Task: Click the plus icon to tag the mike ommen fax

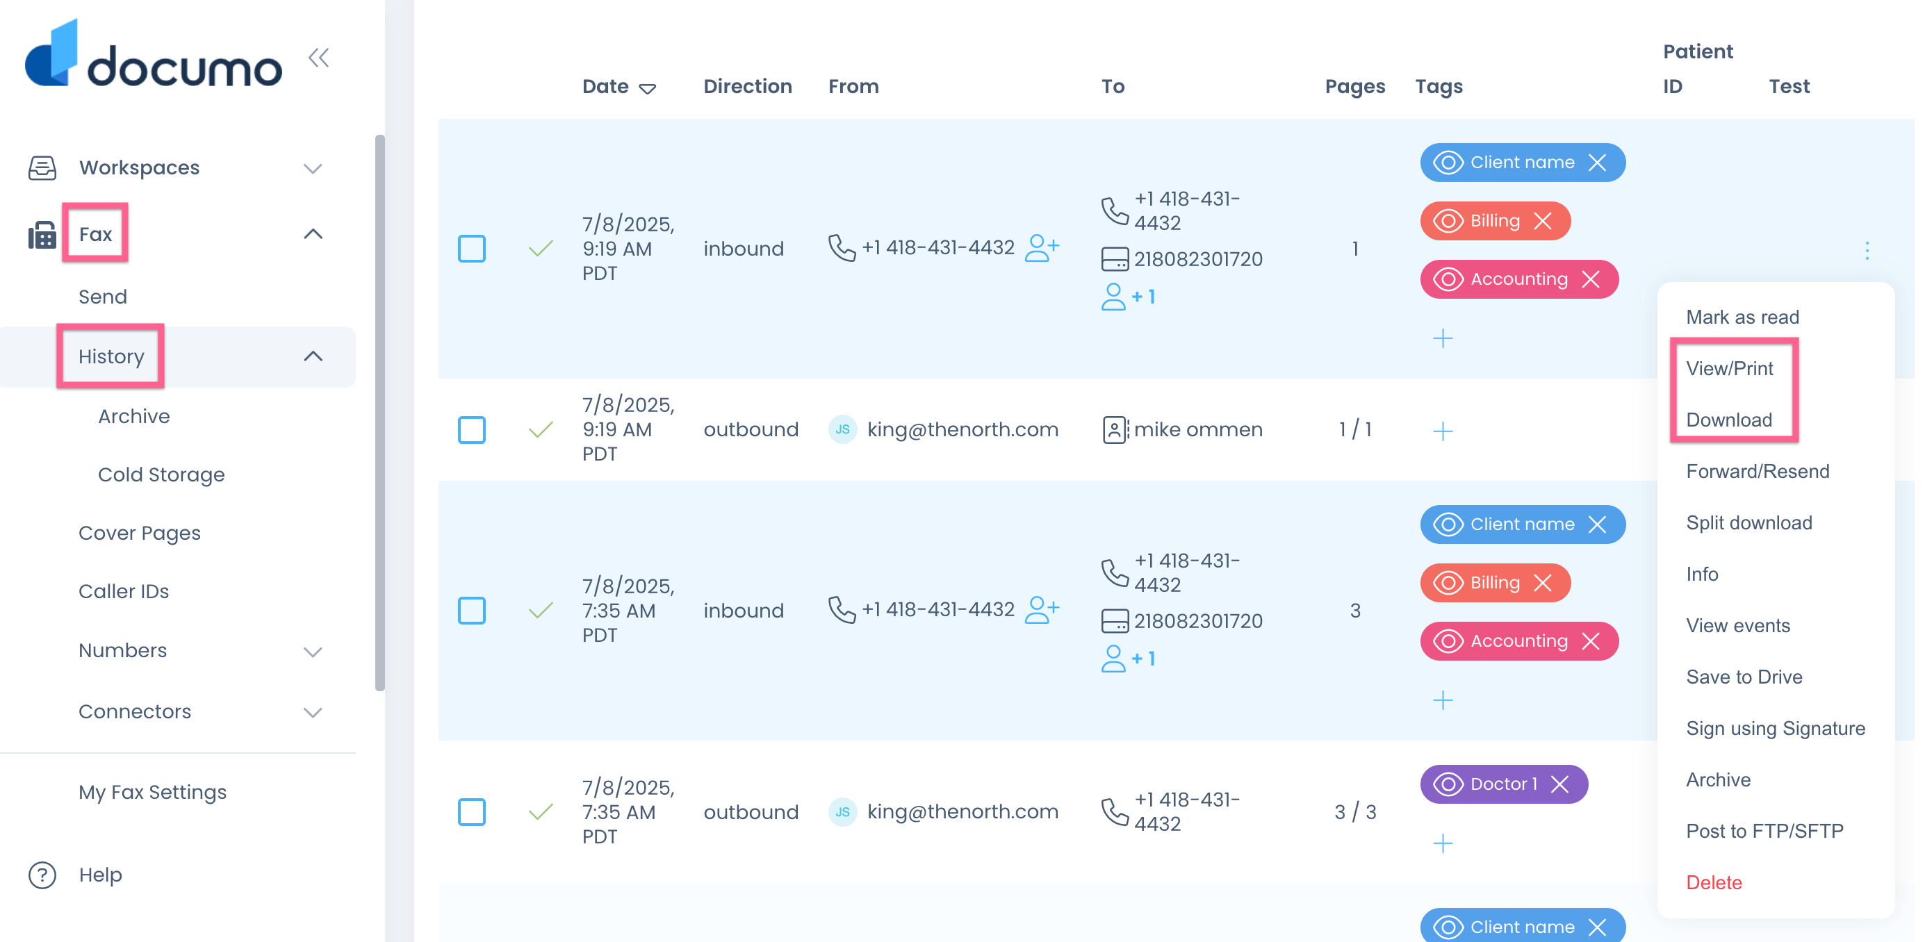Action: point(1442,431)
